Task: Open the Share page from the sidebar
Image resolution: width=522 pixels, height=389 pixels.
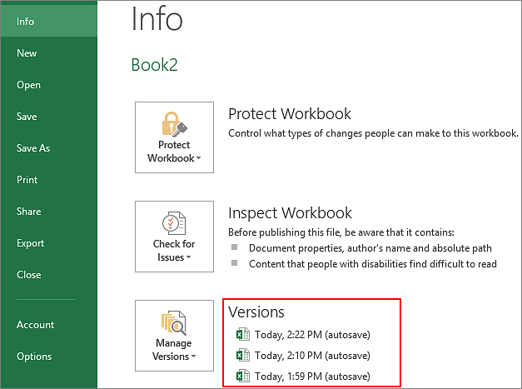Action: point(28,212)
